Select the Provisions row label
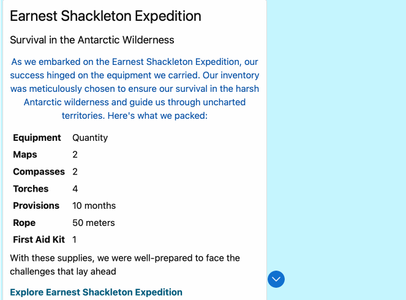Viewport: 406px width, 300px height. coord(36,206)
